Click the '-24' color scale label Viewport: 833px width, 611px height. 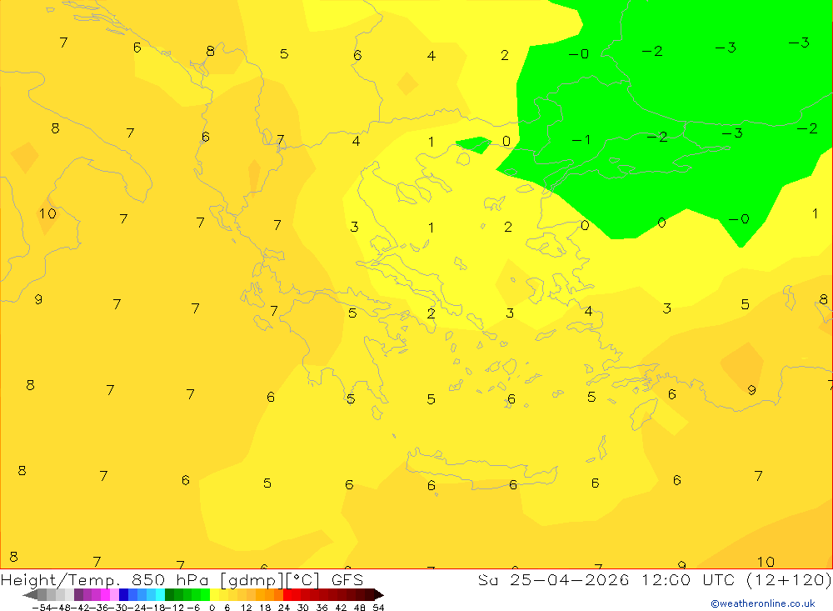[137, 608]
